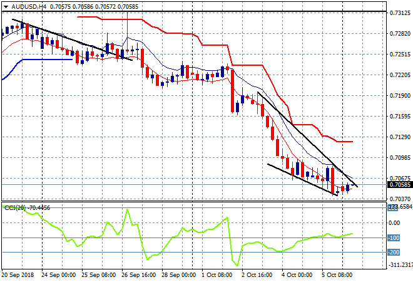Click the CCI top level label 133.6584

(400, 207)
